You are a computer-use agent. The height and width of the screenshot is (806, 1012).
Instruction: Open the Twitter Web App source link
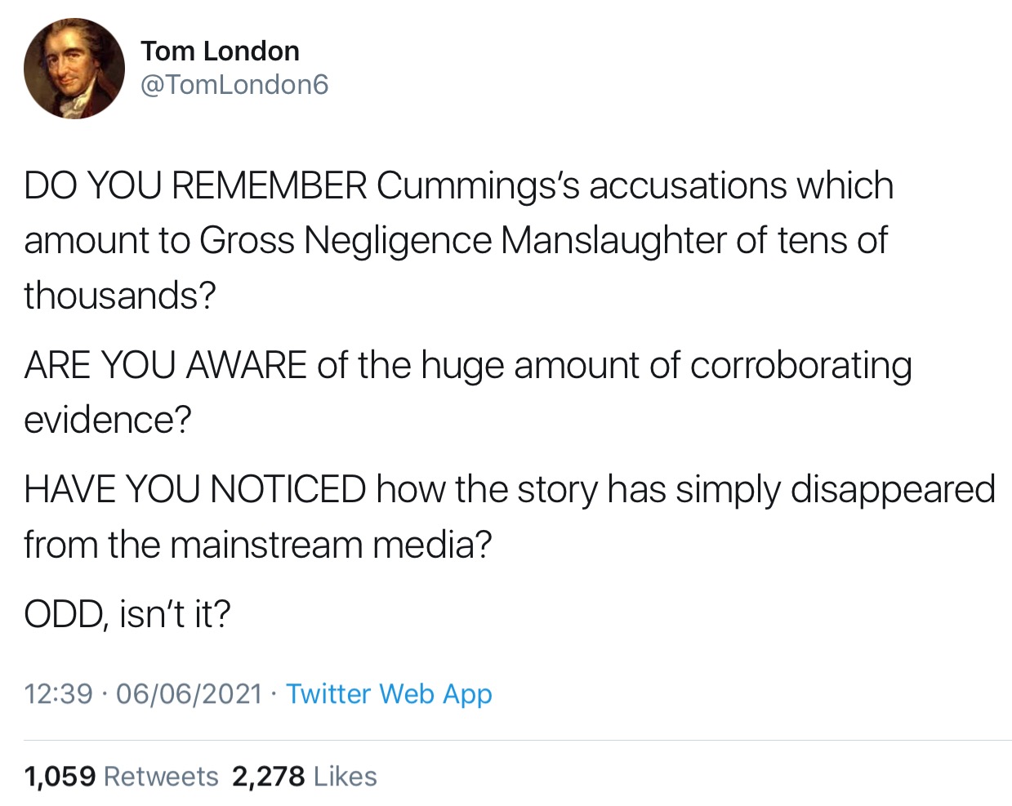click(389, 693)
